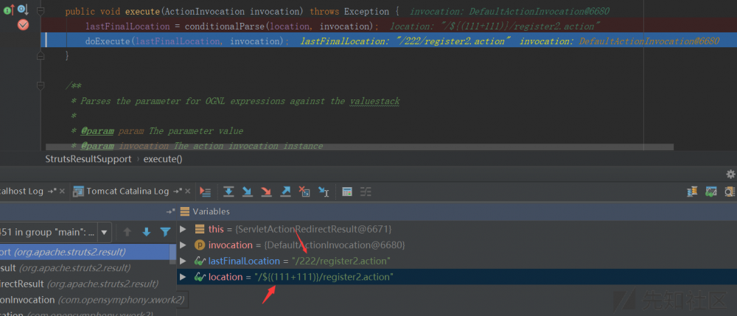Click Run to Cursor icon

tap(324, 192)
